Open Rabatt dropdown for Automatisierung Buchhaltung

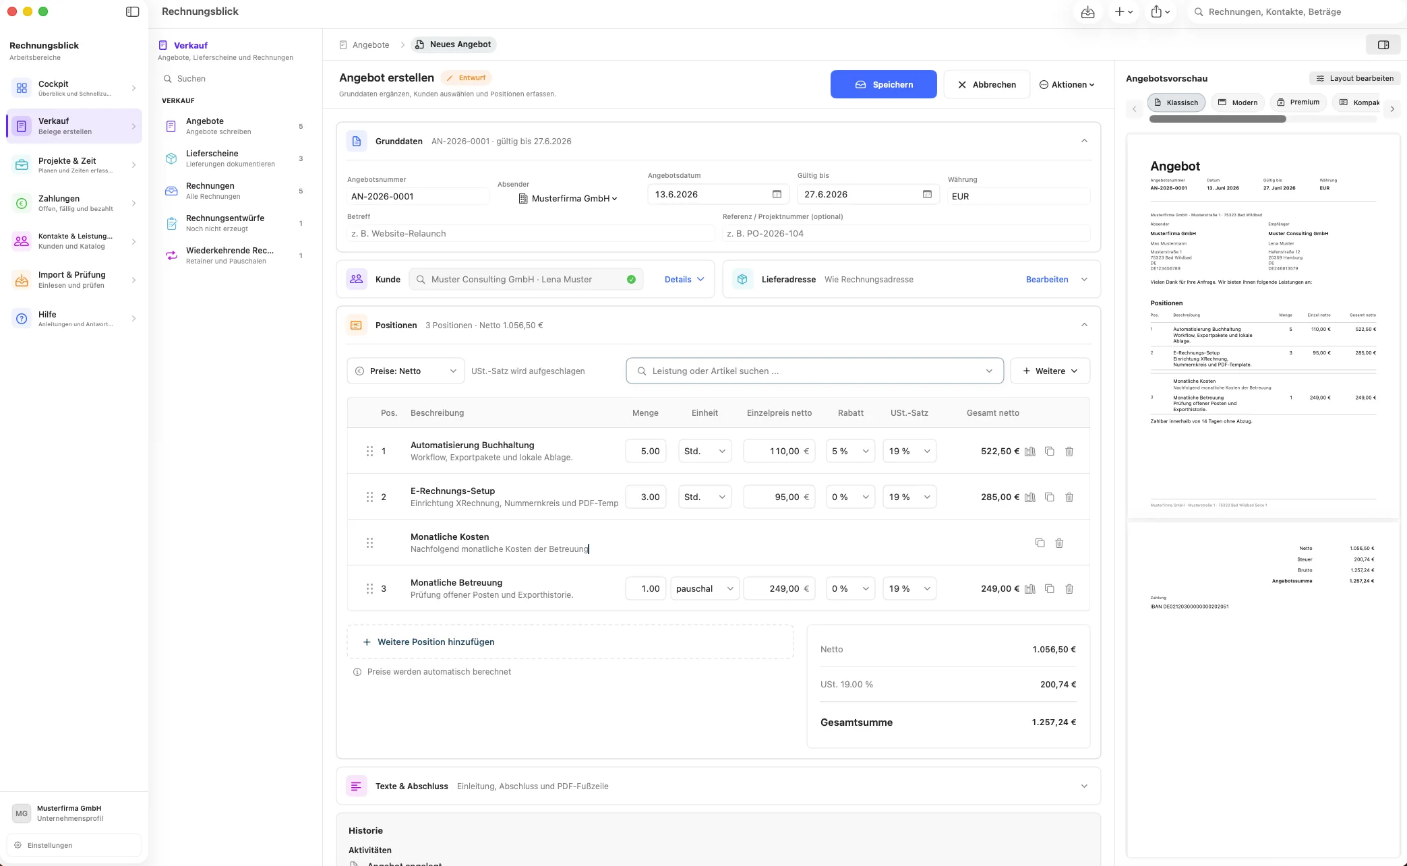[x=850, y=452]
